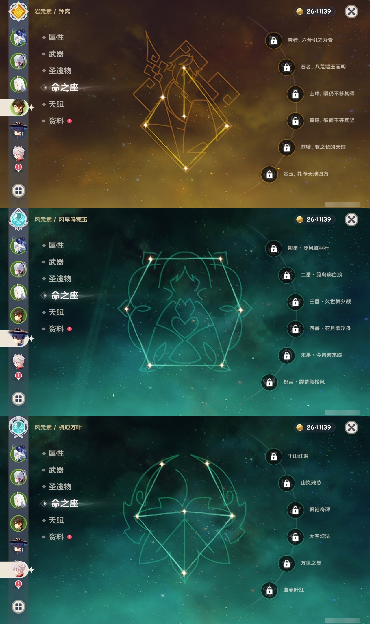Open the 血赤叶红 locked constellation icon
Viewport: 370px width, 624px height.
coord(269,590)
